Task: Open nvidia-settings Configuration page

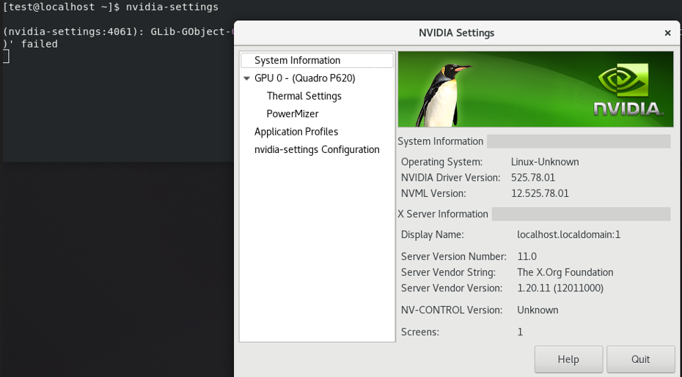Action: 317,149
